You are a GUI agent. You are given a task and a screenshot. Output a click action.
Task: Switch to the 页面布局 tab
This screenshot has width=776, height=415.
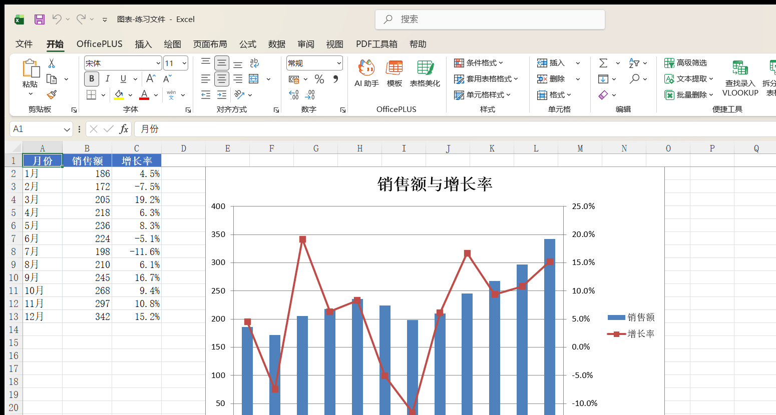[210, 44]
